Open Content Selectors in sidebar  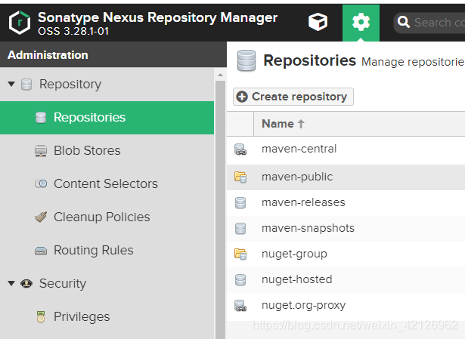[107, 183]
